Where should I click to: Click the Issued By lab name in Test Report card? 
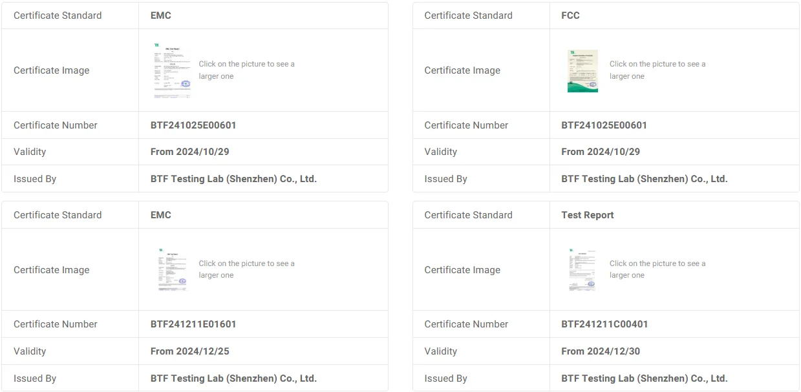pos(645,378)
